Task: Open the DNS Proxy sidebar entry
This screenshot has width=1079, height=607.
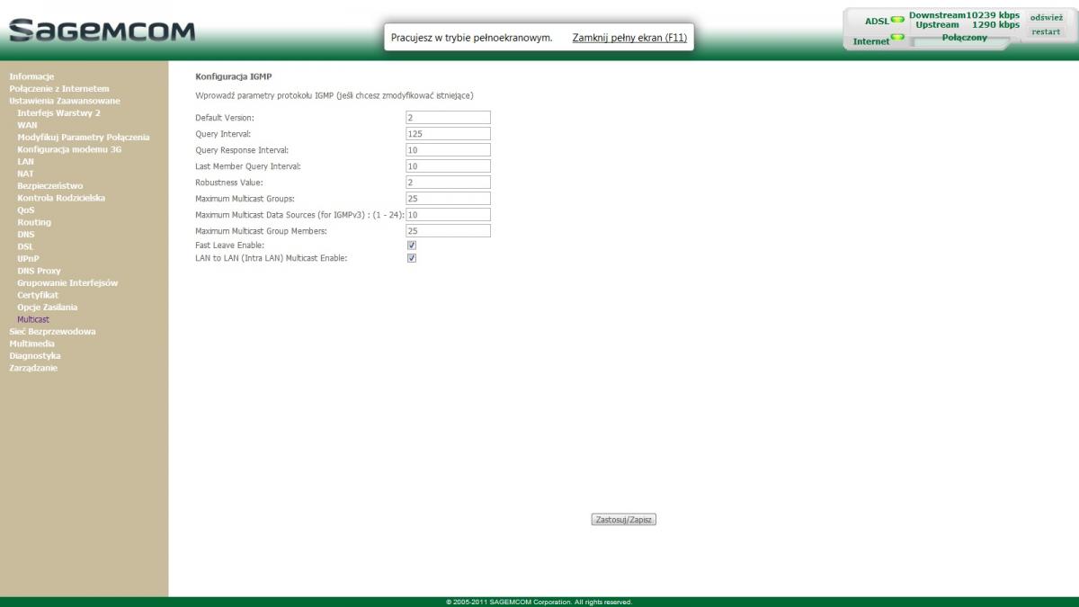Action: coord(39,271)
